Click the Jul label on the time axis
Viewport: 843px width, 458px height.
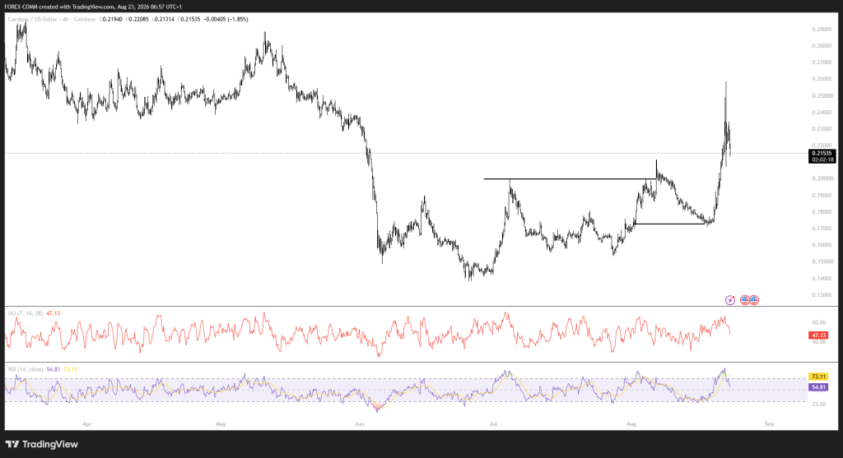click(492, 423)
